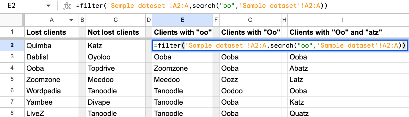
Task: Select cell containing Oyoloo
Action: [x=115, y=57]
